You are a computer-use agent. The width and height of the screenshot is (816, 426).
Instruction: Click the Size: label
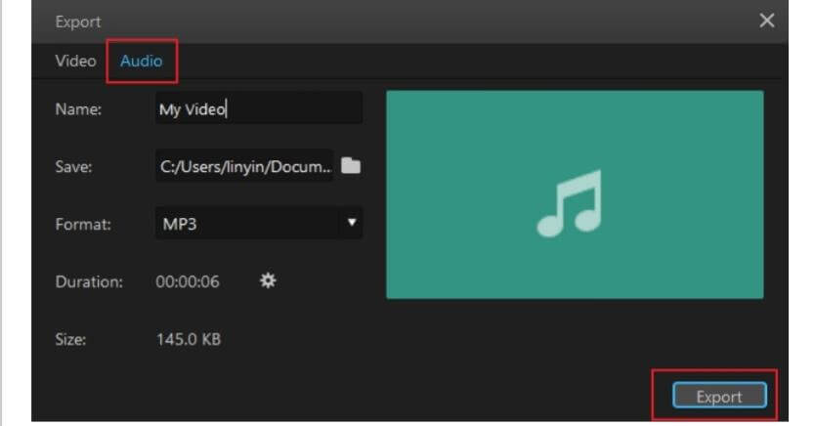70,339
